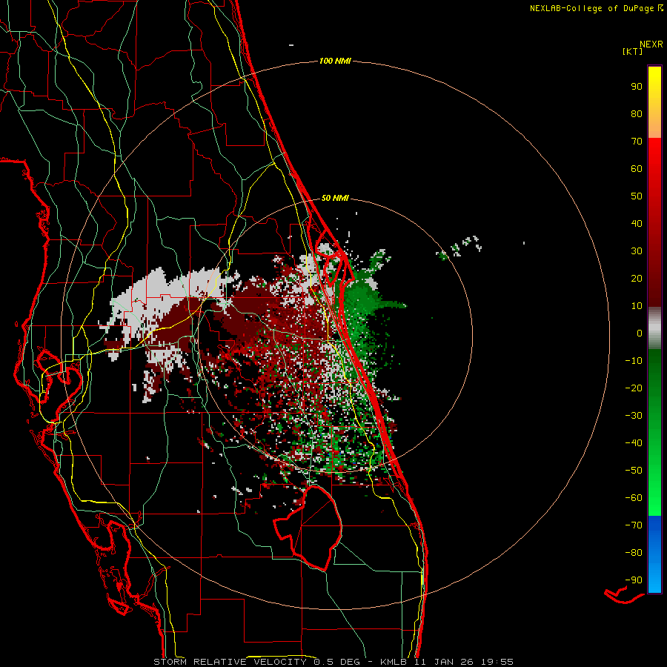667x667 pixels.
Task: Click the -10 value on the velocity scale
Action: 634,361
